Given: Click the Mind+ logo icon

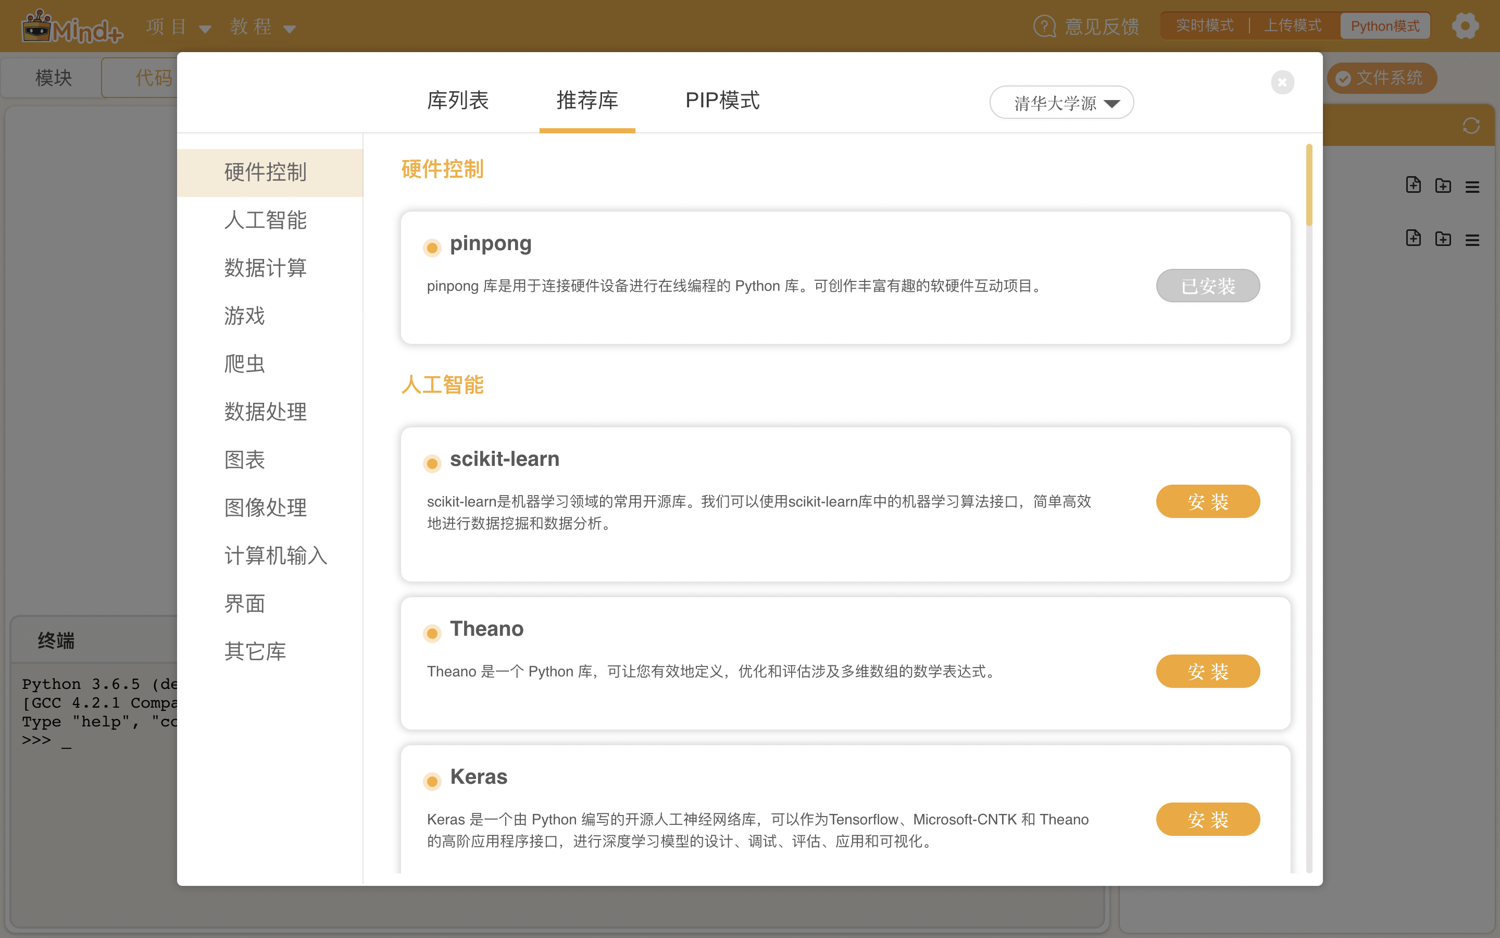Looking at the screenshot, I should (72, 26).
